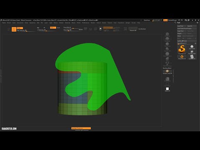200x150 pixels.
Task: Toggle the Dynamic button beside Draw Size
Action: [80, 30]
